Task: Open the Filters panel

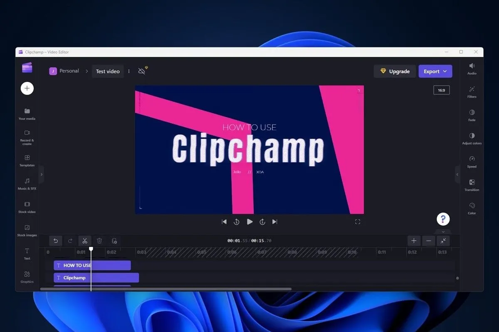Action: (x=472, y=92)
